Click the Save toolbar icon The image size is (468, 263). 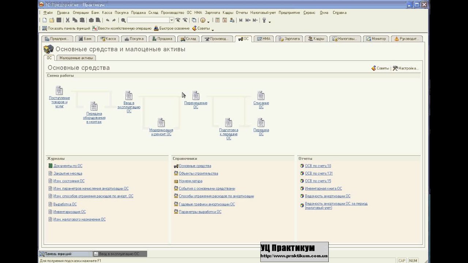point(59,20)
